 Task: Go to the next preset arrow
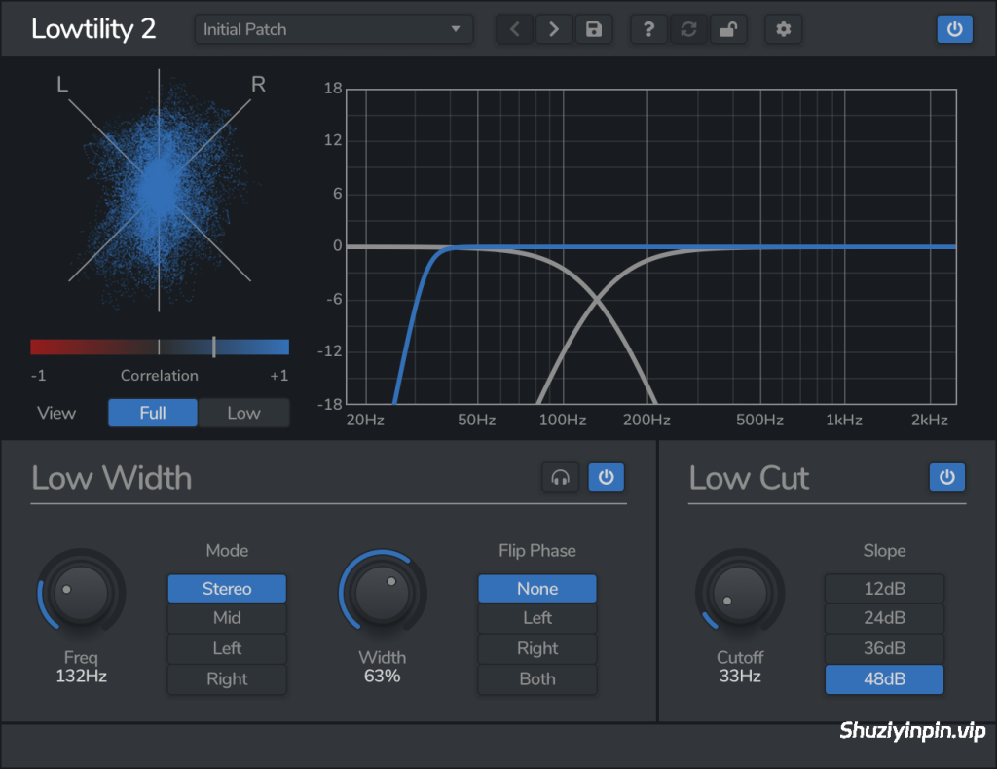[554, 29]
